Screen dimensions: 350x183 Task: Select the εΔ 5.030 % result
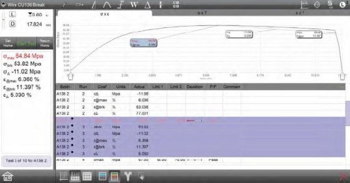(17, 95)
